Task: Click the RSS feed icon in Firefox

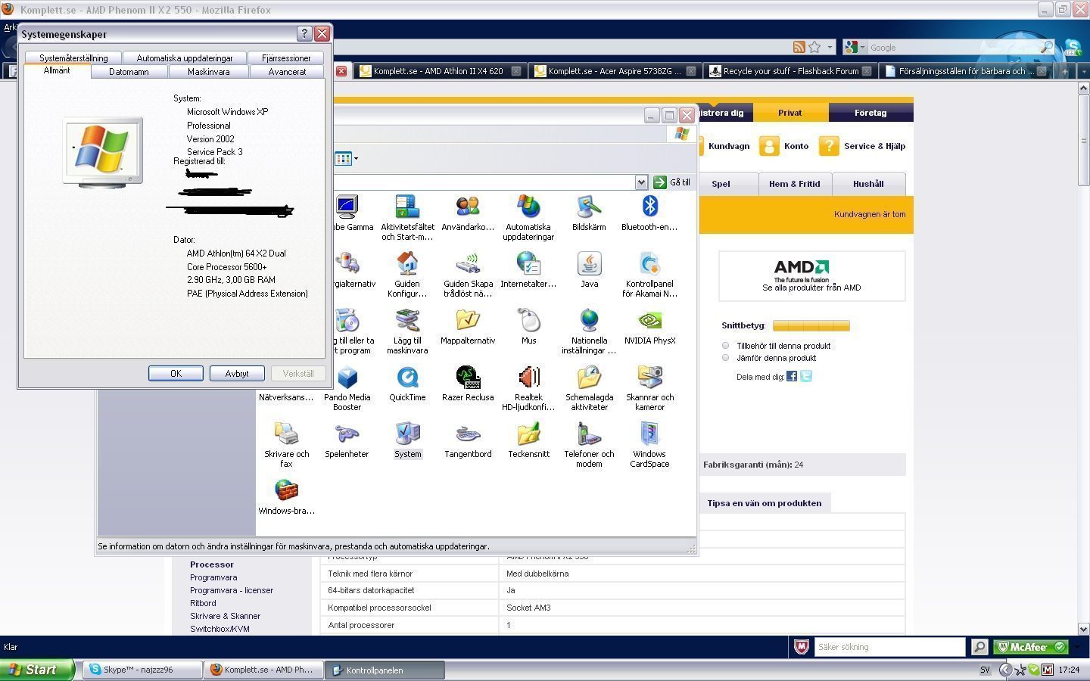Action: 799,47
